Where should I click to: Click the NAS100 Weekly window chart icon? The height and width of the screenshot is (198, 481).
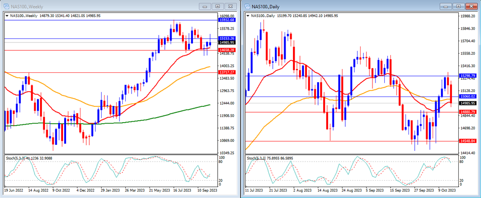tap(6, 6)
